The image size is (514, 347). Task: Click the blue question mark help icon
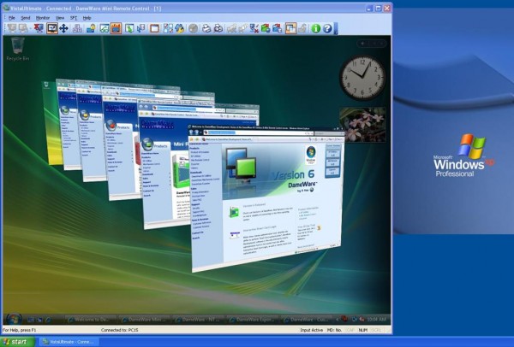[327, 28]
